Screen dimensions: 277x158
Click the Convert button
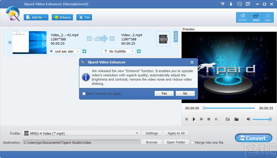tap(253, 138)
